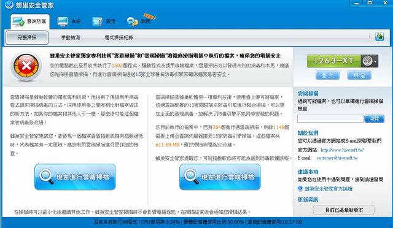Close the 蜂巢安全管家 window
Screen dimensions: 393x228
385,3
